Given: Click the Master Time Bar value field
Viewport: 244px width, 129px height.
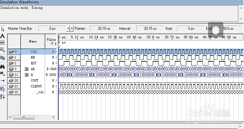Looking at the screenshot, I should (52, 29).
